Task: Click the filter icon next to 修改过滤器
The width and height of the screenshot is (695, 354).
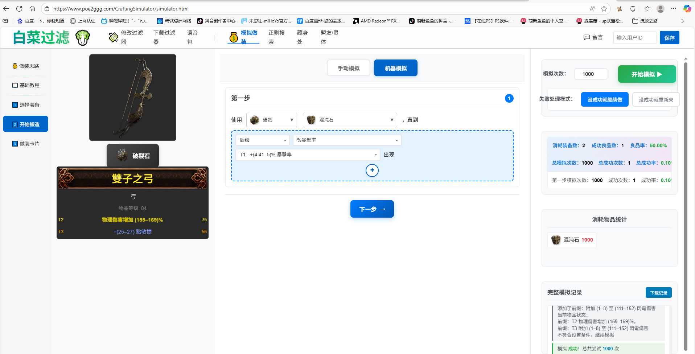Action: coord(114,37)
